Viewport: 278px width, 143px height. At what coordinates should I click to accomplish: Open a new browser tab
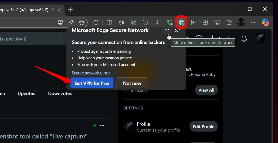click(70, 10)
